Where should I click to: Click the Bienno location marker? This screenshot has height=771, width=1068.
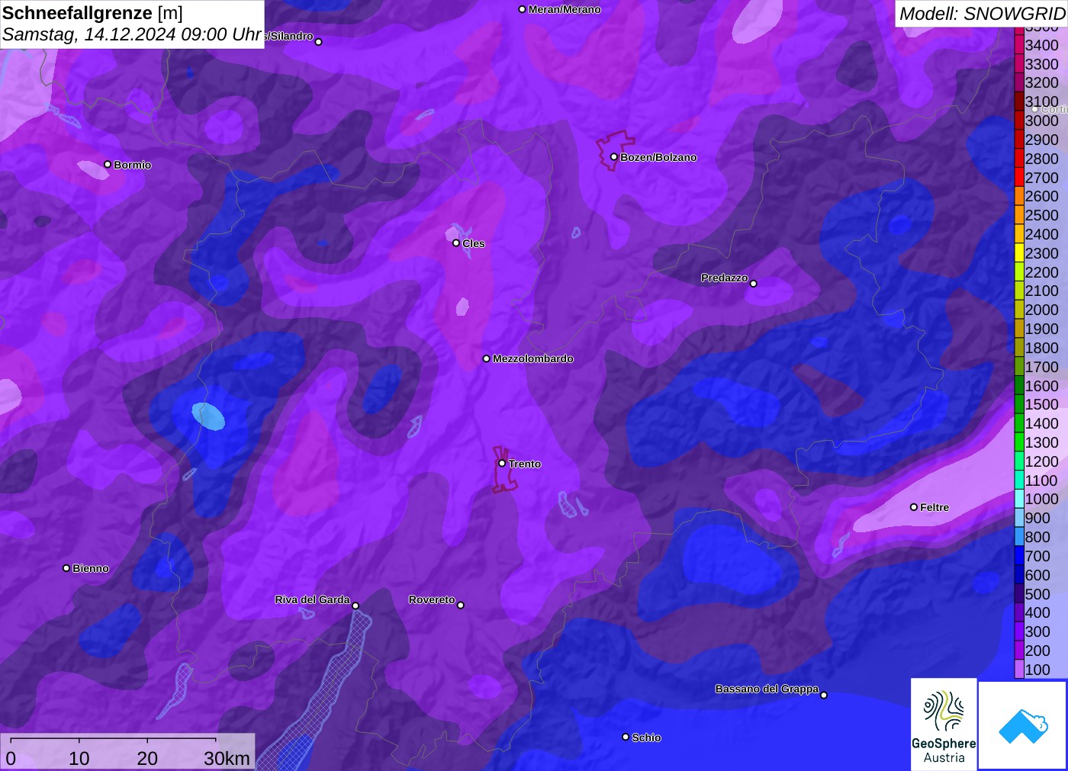[66, 568]
